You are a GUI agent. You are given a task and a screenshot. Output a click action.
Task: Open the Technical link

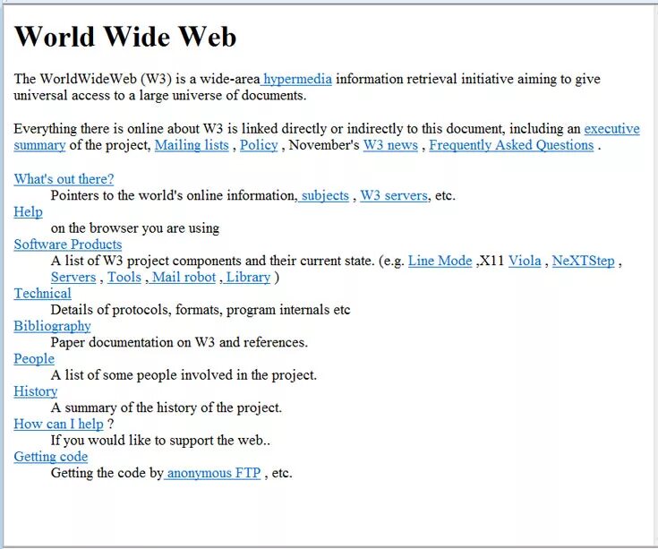(x=42, y=294)
